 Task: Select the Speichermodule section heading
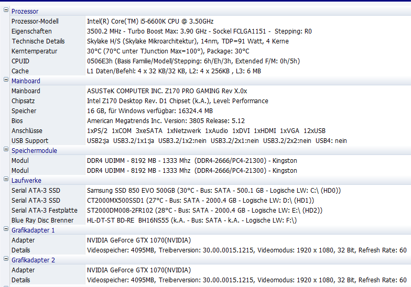pyautogui.click(x=34, y=151)
